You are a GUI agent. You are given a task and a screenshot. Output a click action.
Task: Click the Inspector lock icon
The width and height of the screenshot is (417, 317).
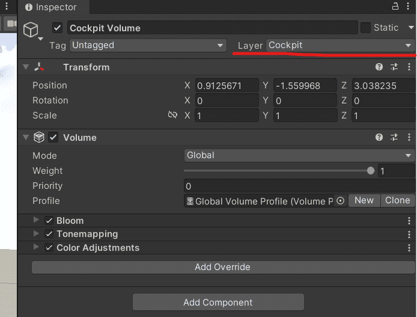pos(395,6)
